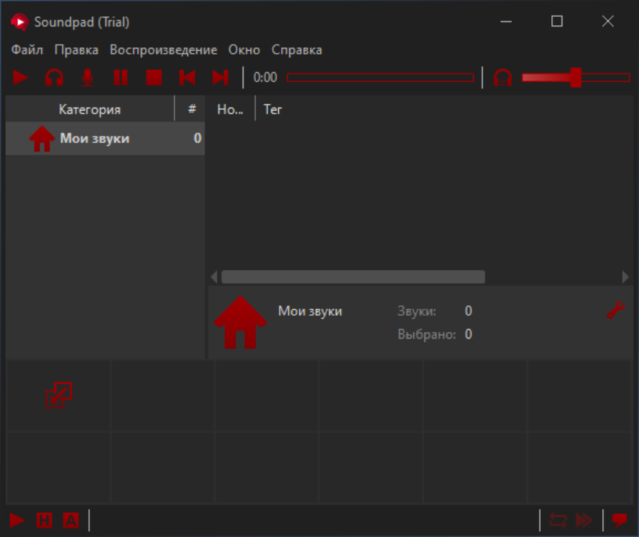Image resolution: width=639 pixels, height=537 pixels.
Task: Toggle the A auto-keys icon
Action: [71, 520]
